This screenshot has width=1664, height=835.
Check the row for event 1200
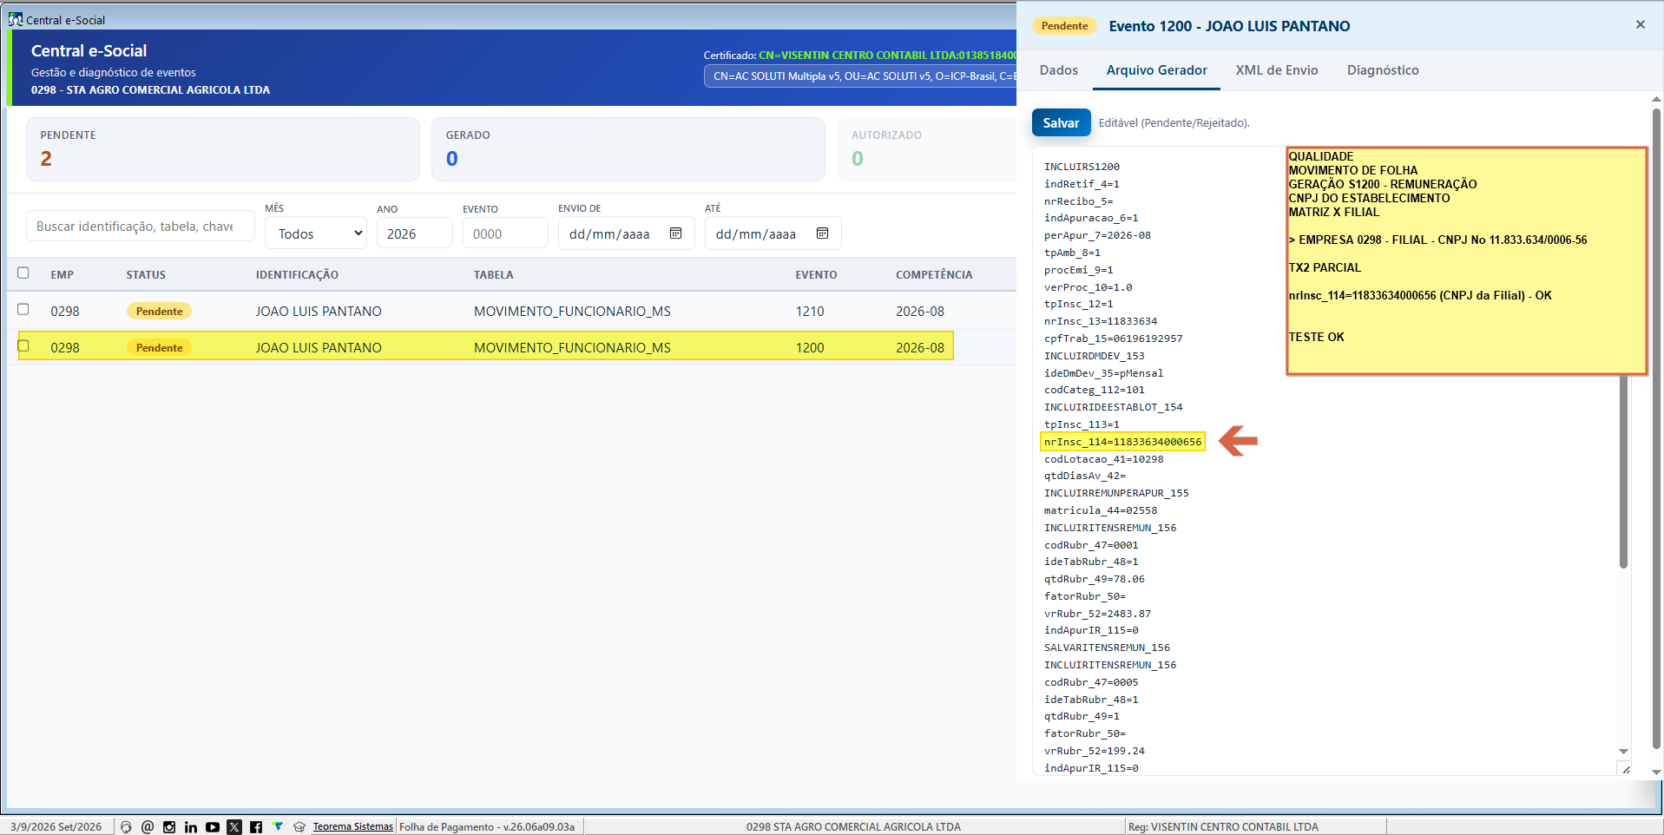(x=23, y=345)
